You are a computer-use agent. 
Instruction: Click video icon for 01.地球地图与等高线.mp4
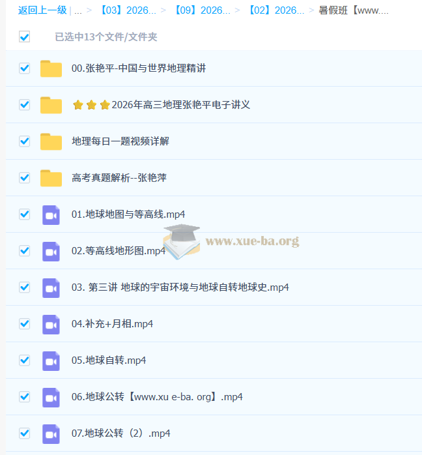[x=51, y=214]
